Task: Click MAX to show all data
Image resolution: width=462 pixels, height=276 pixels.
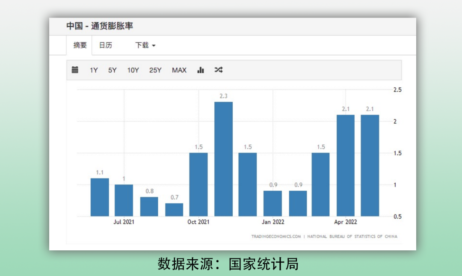Action: (179, 70)
